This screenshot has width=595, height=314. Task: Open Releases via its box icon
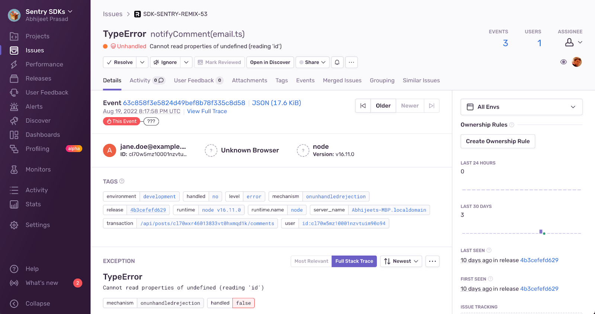point(14,78)
